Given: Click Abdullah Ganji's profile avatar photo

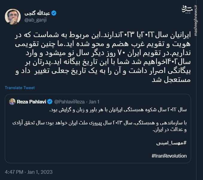Looking at the screenshot, I should (13, 17).
